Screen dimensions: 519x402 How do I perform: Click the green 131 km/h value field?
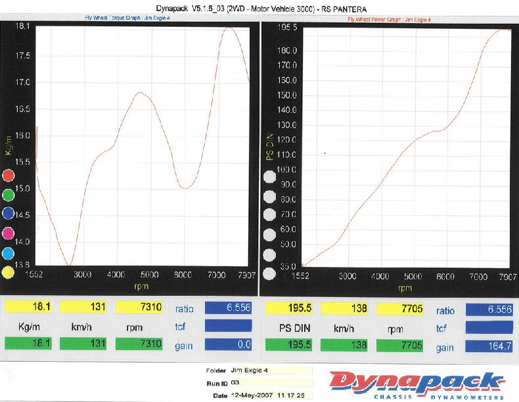(82, 344)
